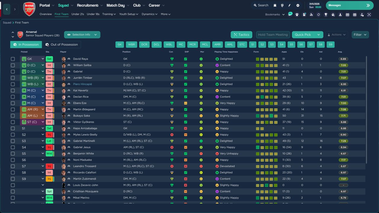379x213 pixels.
Task: Click the pencil edit icon
Action: pos(290,5)
